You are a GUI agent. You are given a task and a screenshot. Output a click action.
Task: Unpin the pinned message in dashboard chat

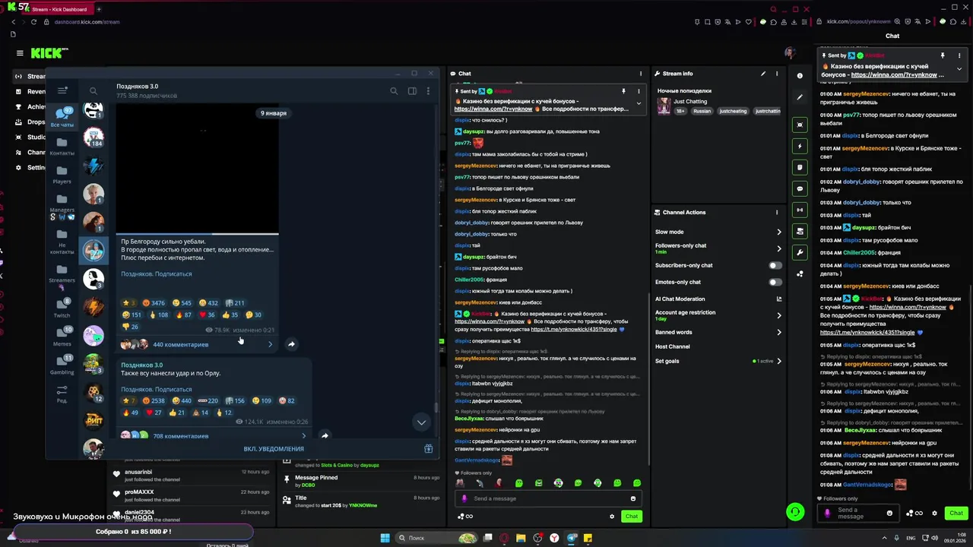pos(623,91)
